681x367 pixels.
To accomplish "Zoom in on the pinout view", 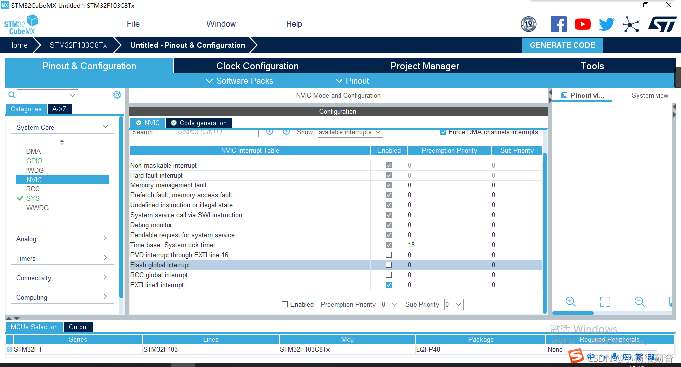I will click(x=571, y=302).
